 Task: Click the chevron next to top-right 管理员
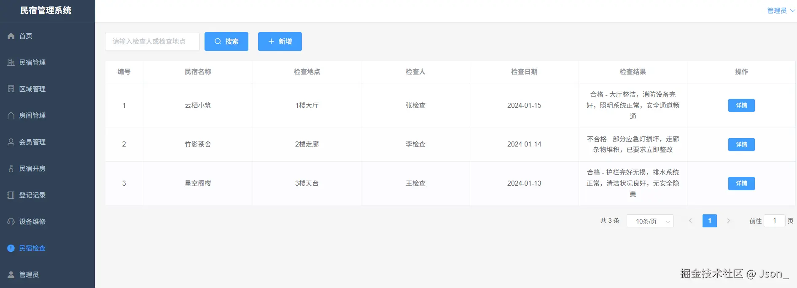(x=792, y=11)
